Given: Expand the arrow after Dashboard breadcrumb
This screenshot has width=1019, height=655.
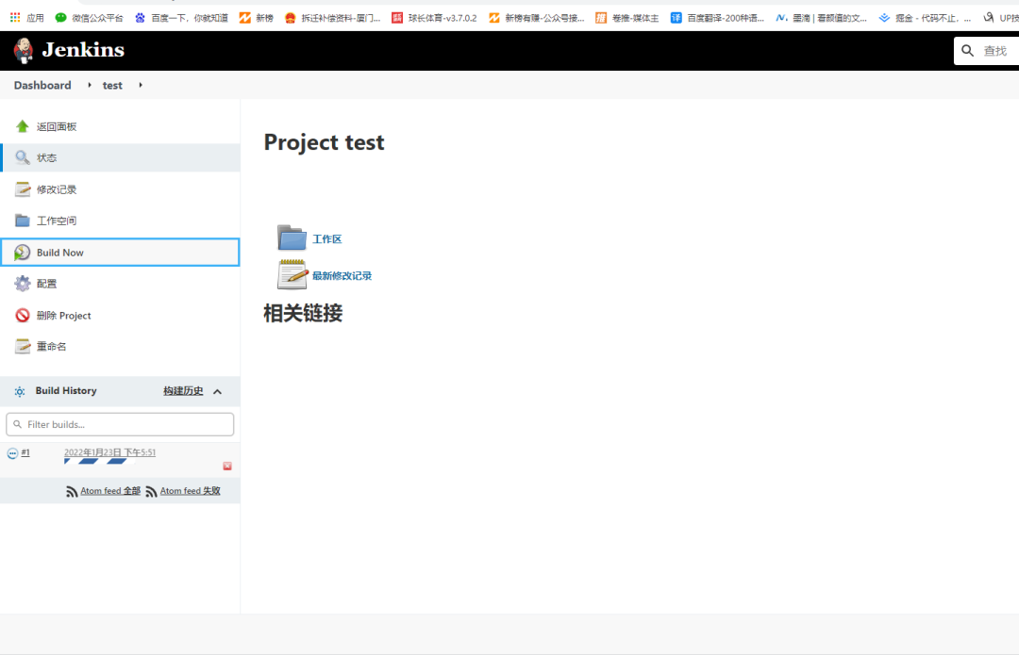Looking at the screenshot, I should [90, 85].
